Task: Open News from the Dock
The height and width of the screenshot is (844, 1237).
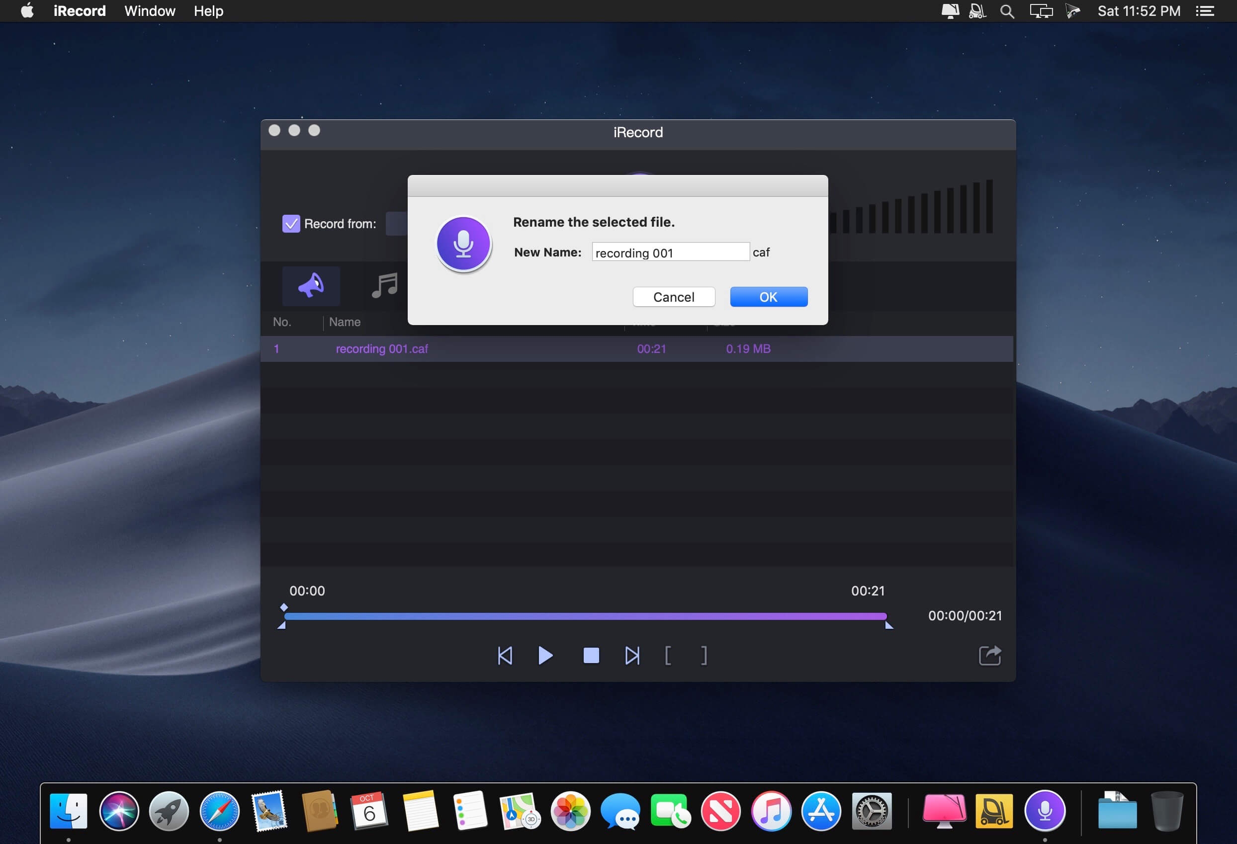Action: pos(721,811)
